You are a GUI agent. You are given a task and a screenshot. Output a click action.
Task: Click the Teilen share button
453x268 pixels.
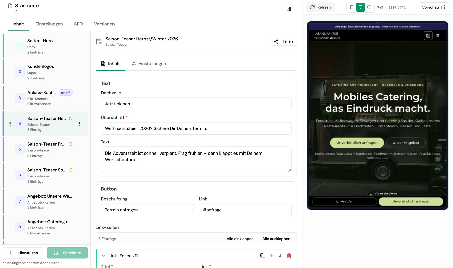(283, 41)
